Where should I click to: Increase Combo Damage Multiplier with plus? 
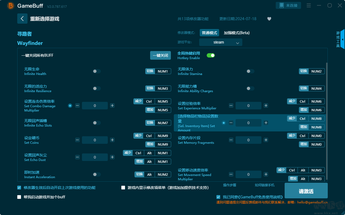click(x=112, y=106)
